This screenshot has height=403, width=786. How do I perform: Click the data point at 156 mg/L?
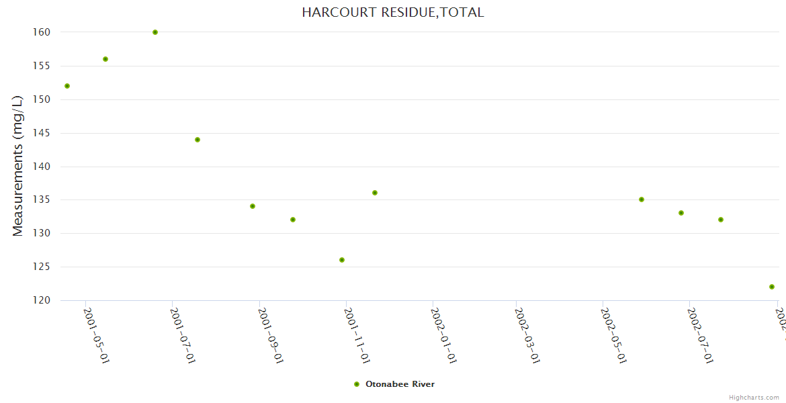[x=105, y=59]
